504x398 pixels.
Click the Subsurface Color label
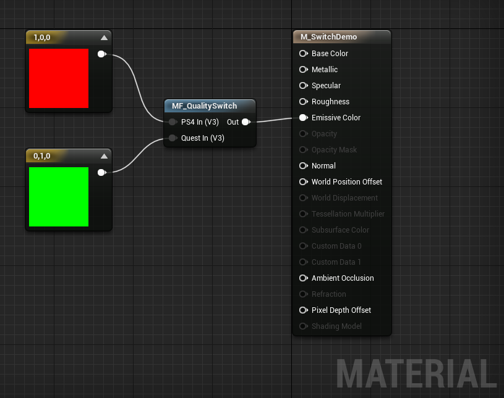340,230
